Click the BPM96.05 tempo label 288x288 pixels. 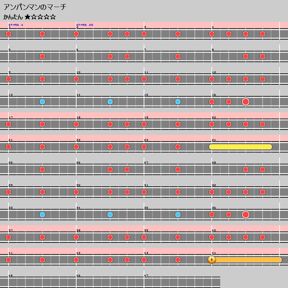tap(85, 25)
